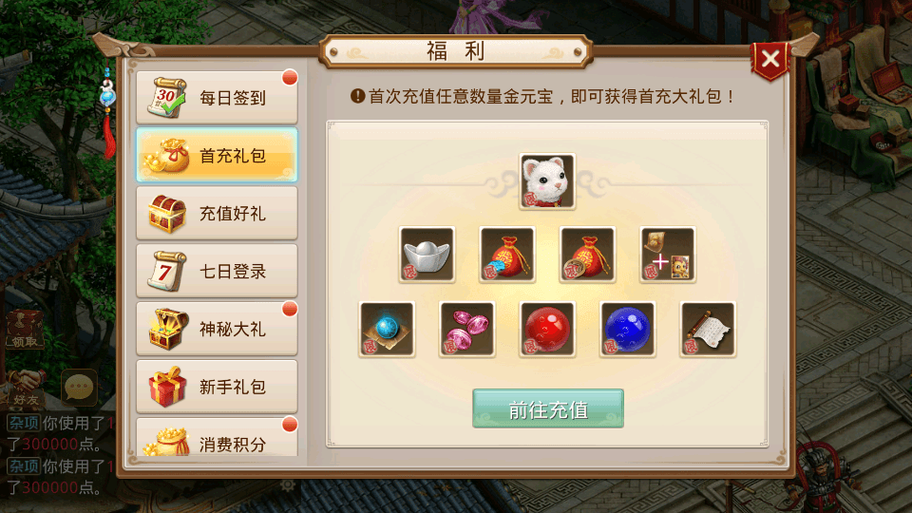This screenshot has width=912, height=513.
Task: Select the red pouch with blue gem
Action: click(x=507, y=255)
